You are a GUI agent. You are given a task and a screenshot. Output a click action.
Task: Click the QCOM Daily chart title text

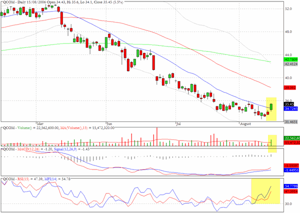click(x=62, y=2)
